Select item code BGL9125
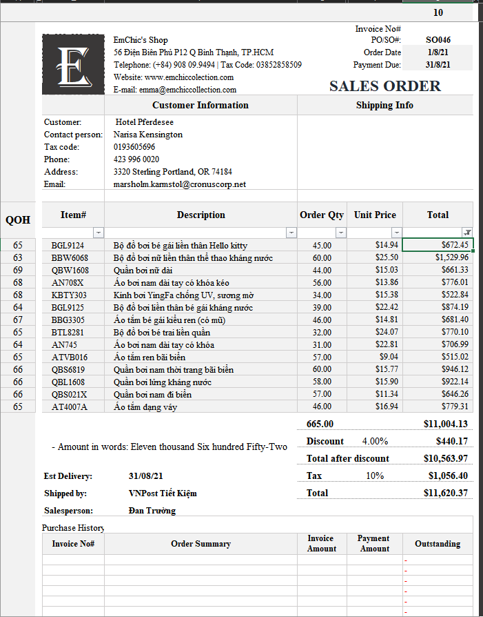Viewport: 483px width, 617px height. click(x=68, y=307)
